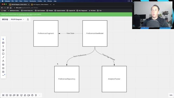Open the Bookmarks menu
Screen dimensions: 174x98
tap(33, 1)
